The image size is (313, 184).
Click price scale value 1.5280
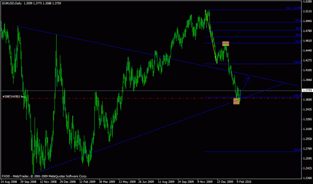[x=307, y=1]
